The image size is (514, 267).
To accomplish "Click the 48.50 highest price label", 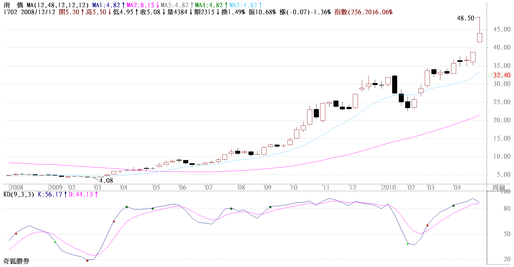I will [465, 18].
